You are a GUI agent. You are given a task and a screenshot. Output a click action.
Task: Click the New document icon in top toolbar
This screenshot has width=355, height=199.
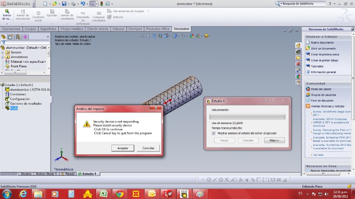pos(45,4)
